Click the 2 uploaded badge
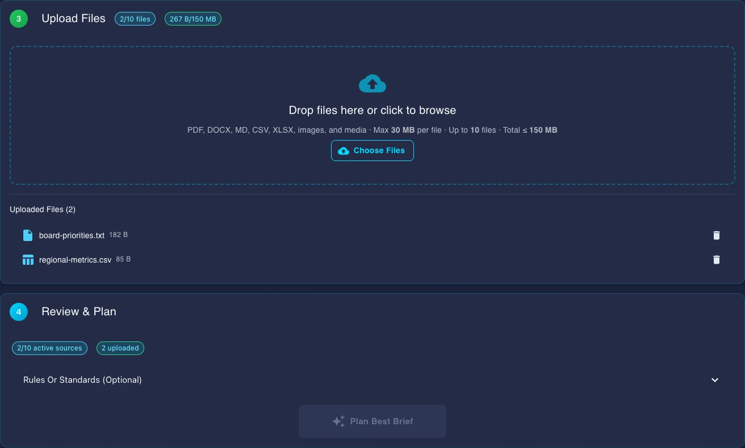This screenshot has height=448, width=745. 120,348
